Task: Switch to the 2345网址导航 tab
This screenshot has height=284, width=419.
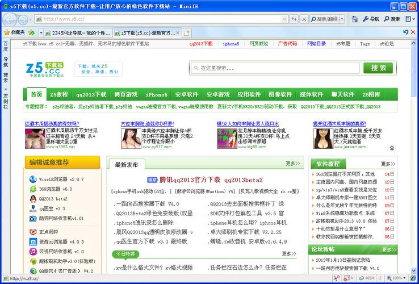Action: (x=78, y=33)
